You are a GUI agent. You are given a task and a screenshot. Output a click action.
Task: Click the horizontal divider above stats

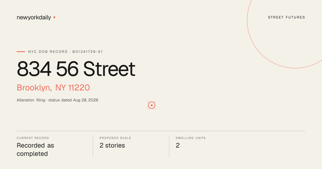(161, 131)
